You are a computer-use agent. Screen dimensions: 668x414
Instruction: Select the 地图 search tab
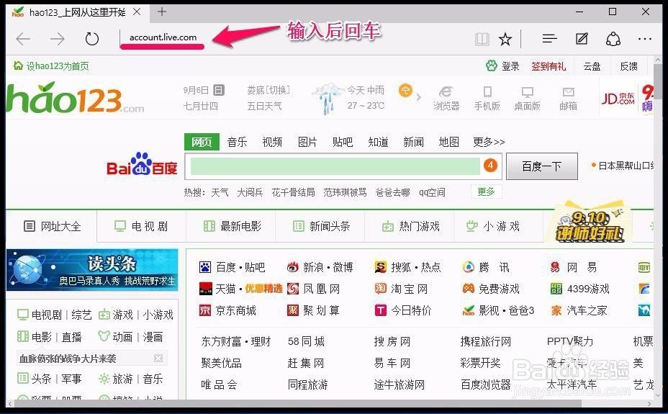point(448,142)
